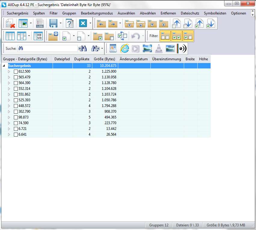This screenshot has height=230, width=256.
Task: Click the binoculars search previous icon
Action: point(83,49)
